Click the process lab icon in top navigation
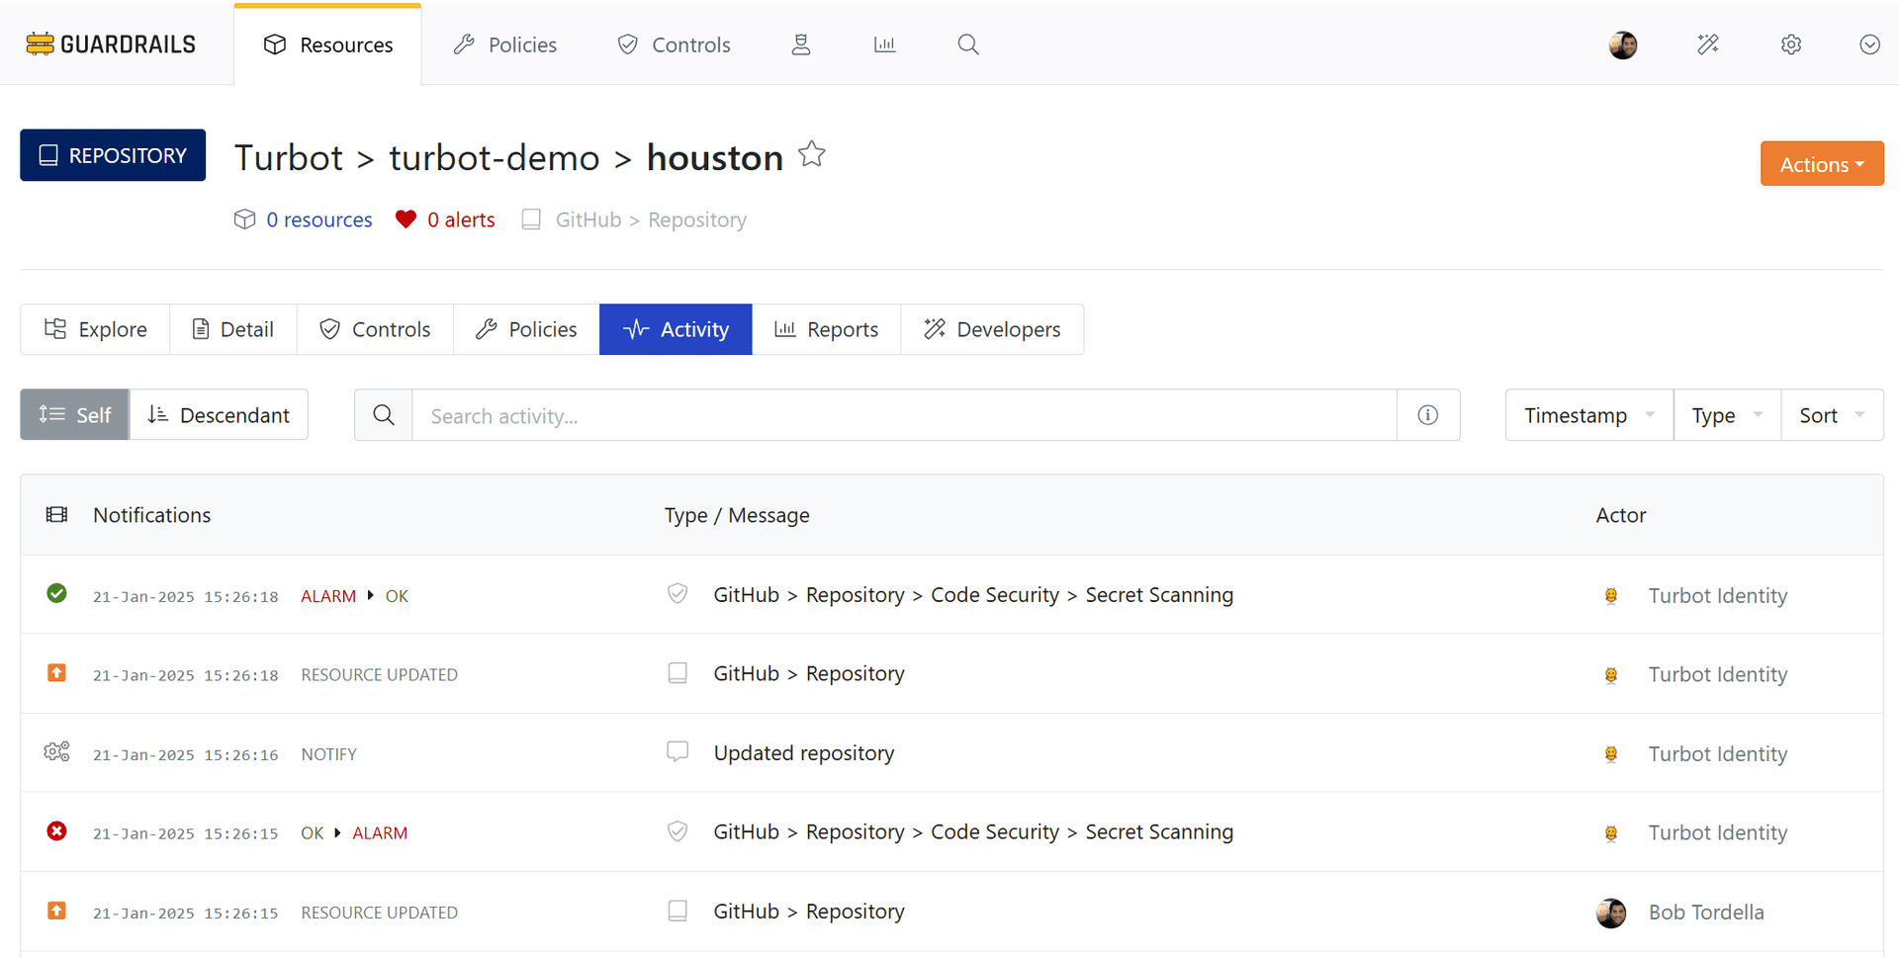 tap(801, 43)
